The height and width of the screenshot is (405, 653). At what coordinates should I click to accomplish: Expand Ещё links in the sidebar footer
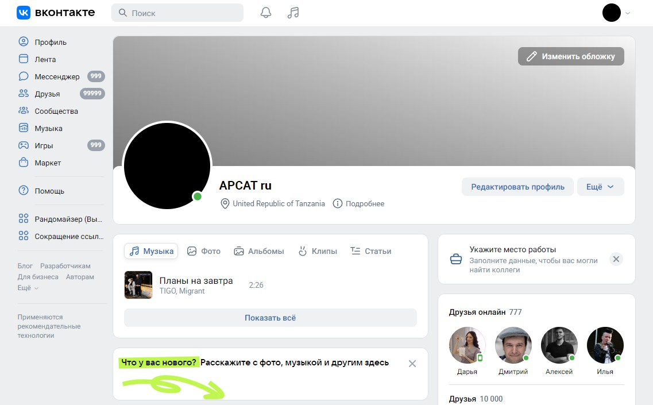(24, 287)
